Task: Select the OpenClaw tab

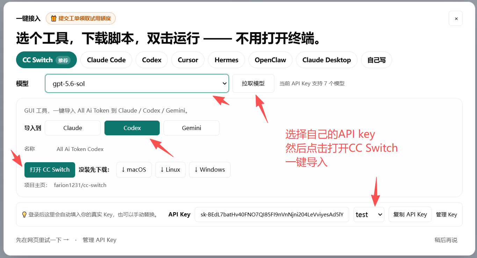Action: pos(270,60)
